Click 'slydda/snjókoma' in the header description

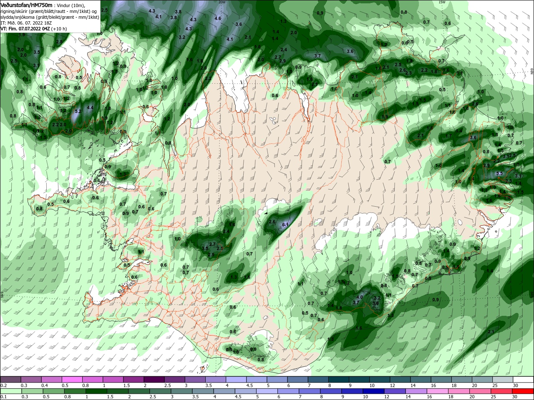[x=18, y=17]
